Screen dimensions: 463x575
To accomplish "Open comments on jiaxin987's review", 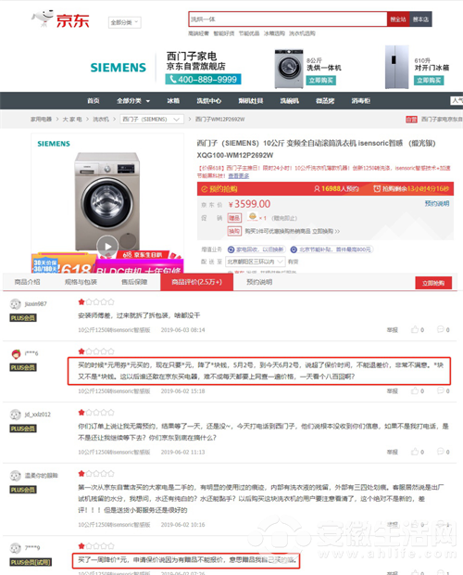I will [x=441, y=329].
